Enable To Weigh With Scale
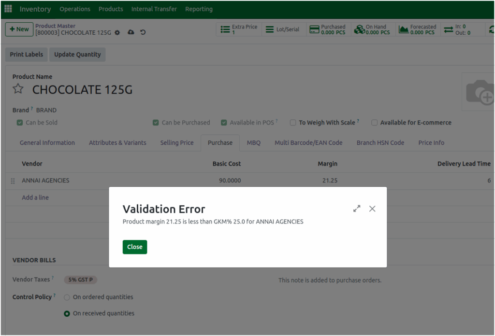 tap(293, 122)
